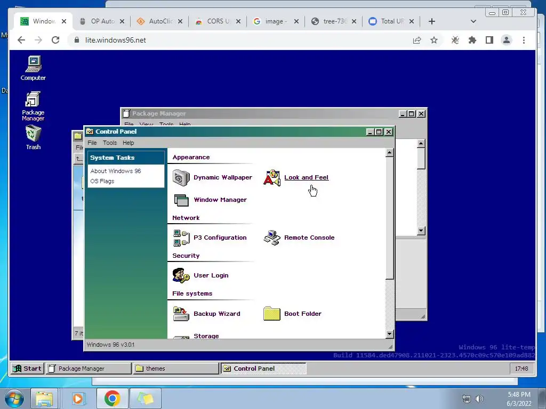This screenshot has height=409, width=546.
Task: Expand the Chrome tab search dropdown
Action: coord(473,21)
